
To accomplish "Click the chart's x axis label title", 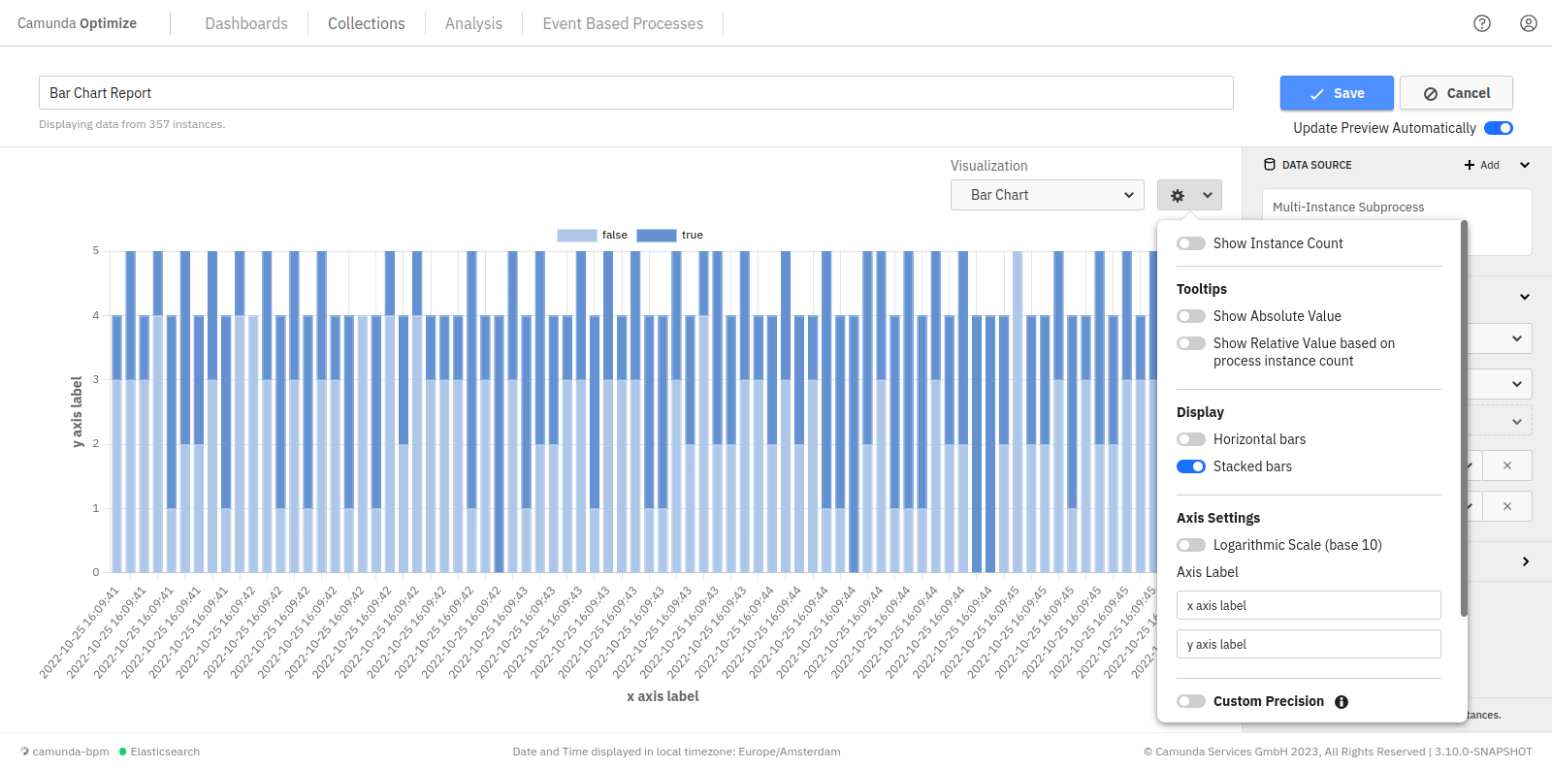I will pos(663,696).
